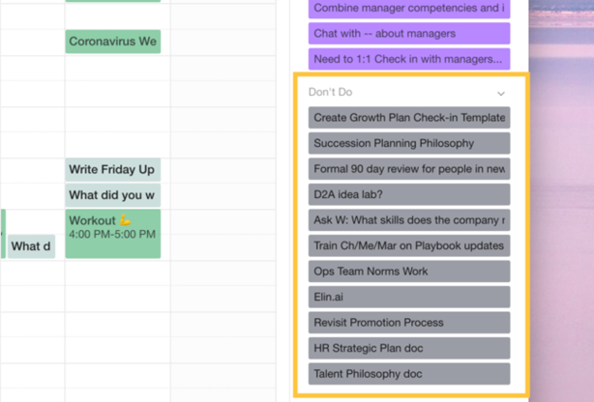
Task: Open the 'Ops Team Norms Work' task
Action: pos(409,272)
